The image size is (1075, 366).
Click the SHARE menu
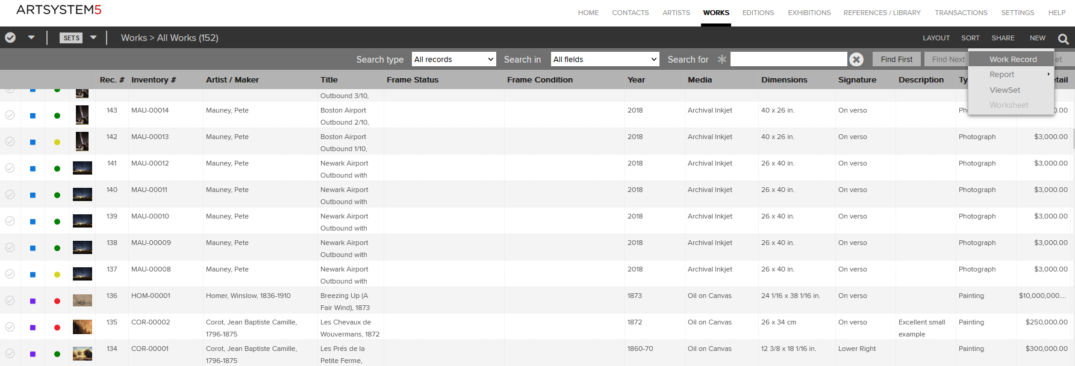click(x=1003, y=38)
